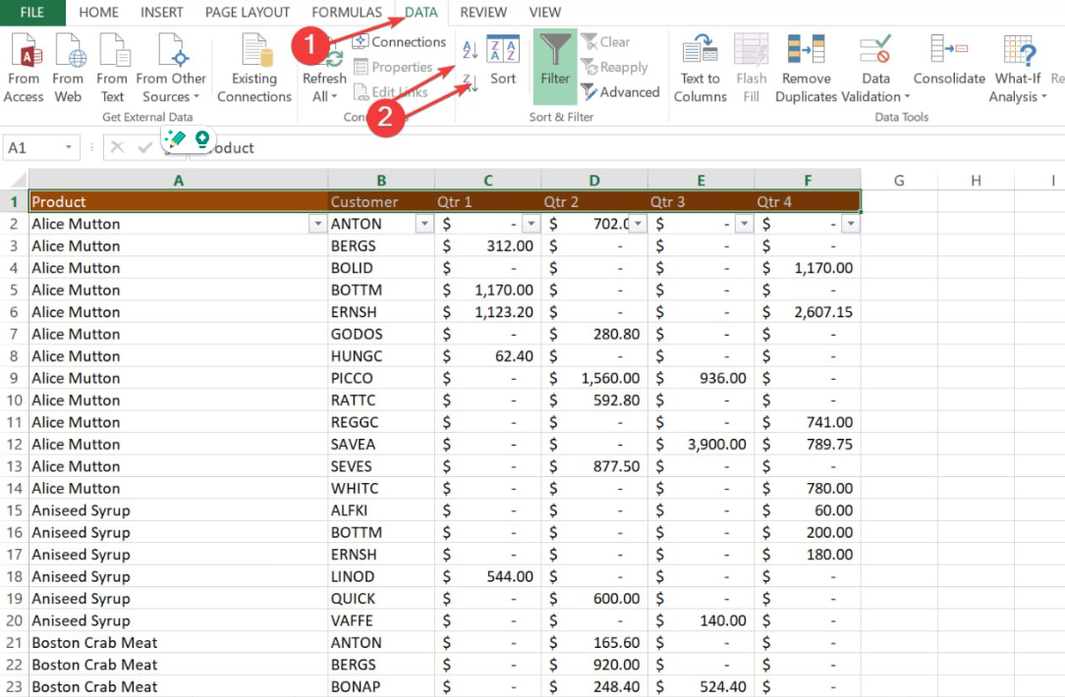Enable the Filter tool
1065x697 pixels.
pos(554,66)
